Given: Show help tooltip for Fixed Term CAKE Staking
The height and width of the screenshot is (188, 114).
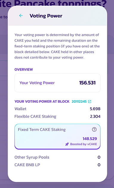Looking at the screenshot, I should [94, 129].
